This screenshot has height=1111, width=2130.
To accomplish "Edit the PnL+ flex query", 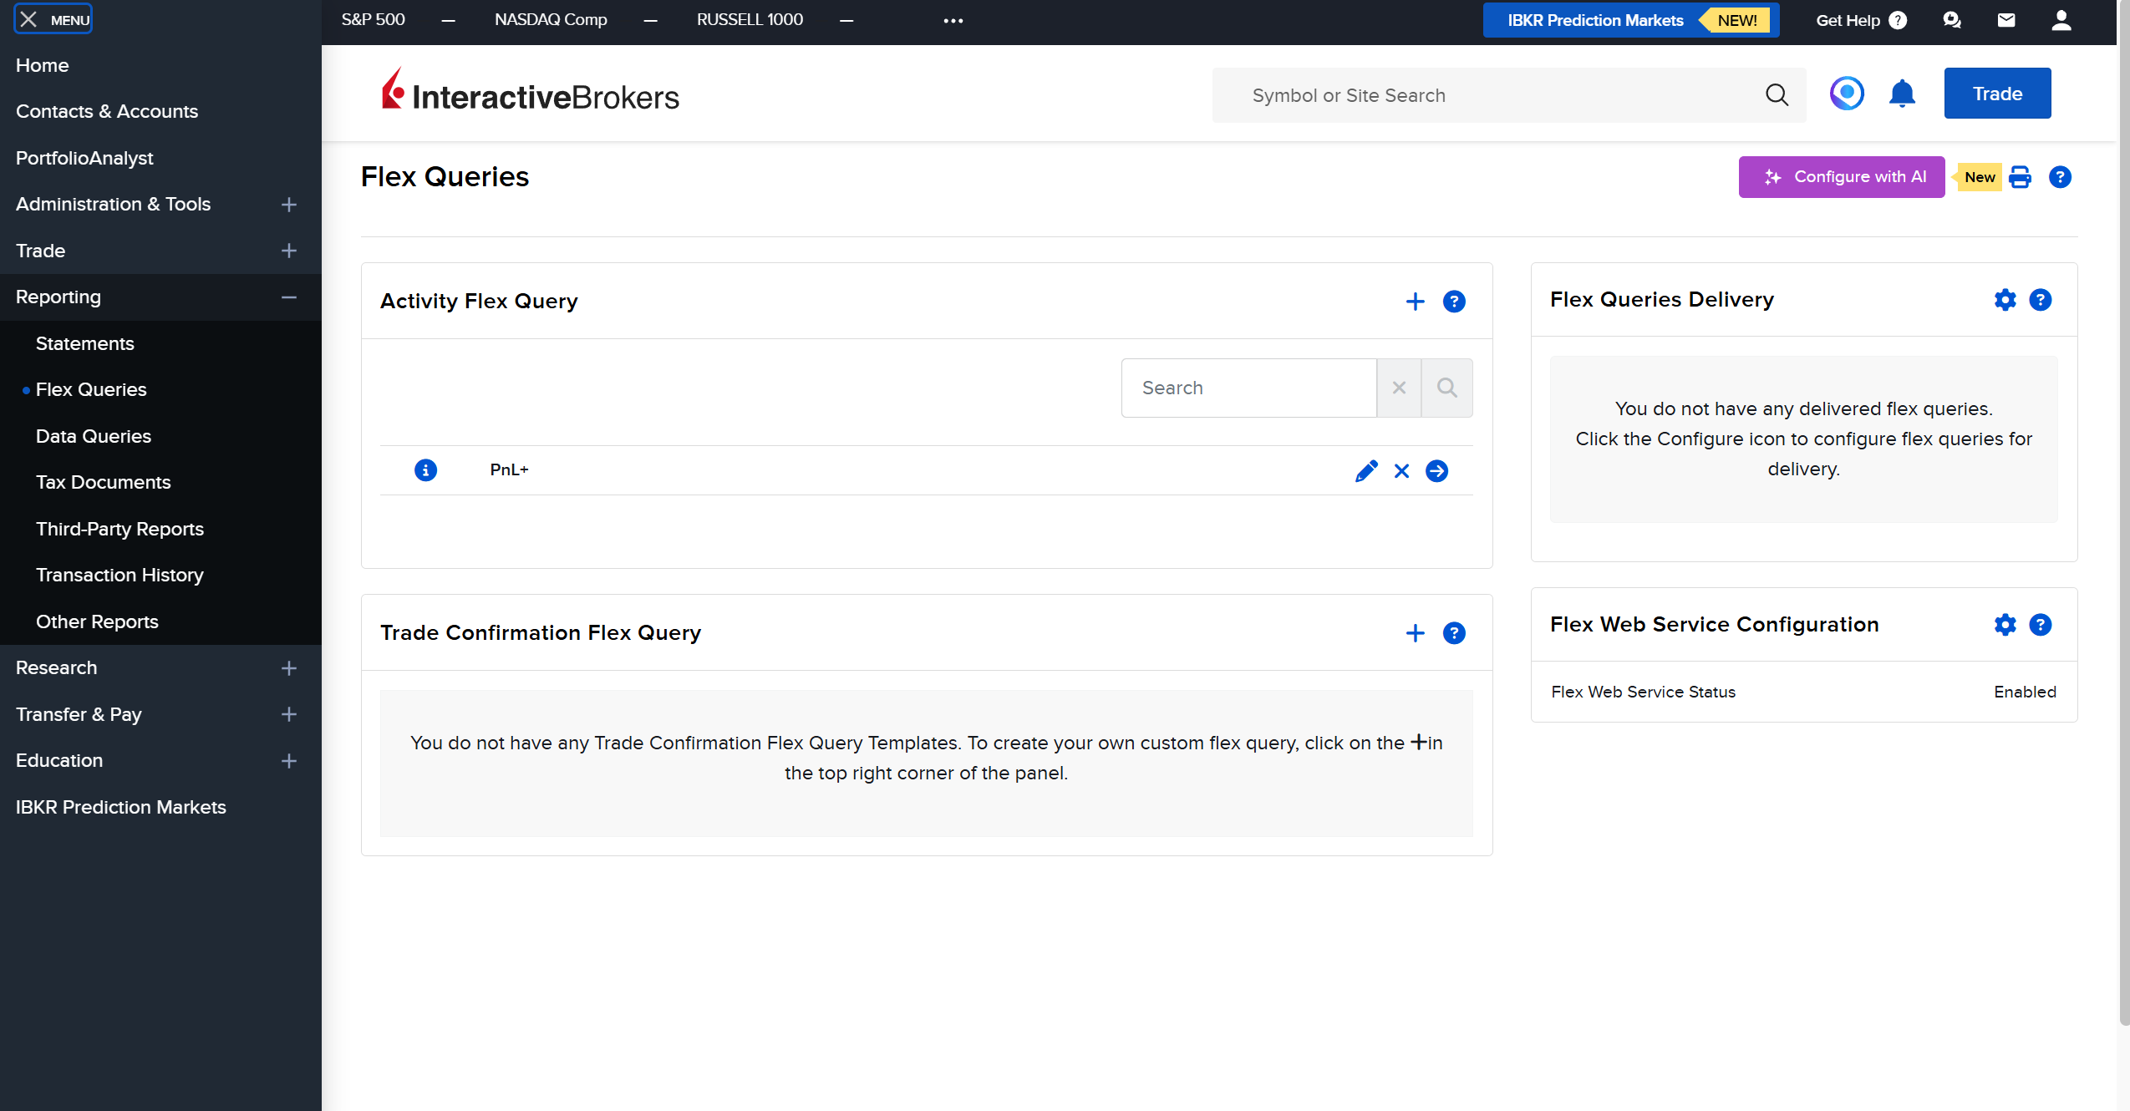I will coord(1366,471).
